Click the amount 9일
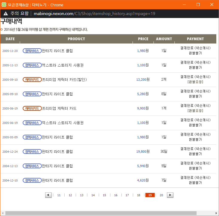This screenshot has width=219, height=216. point(164,166)
